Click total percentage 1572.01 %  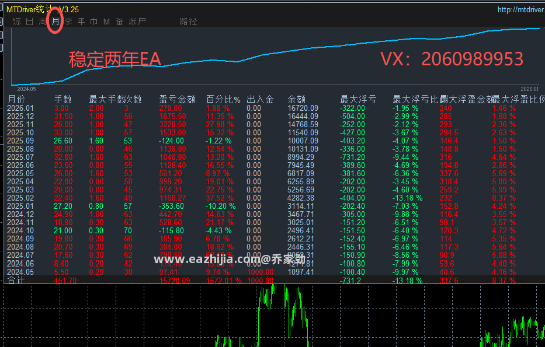pyautogui.click(x=224, y=281)
